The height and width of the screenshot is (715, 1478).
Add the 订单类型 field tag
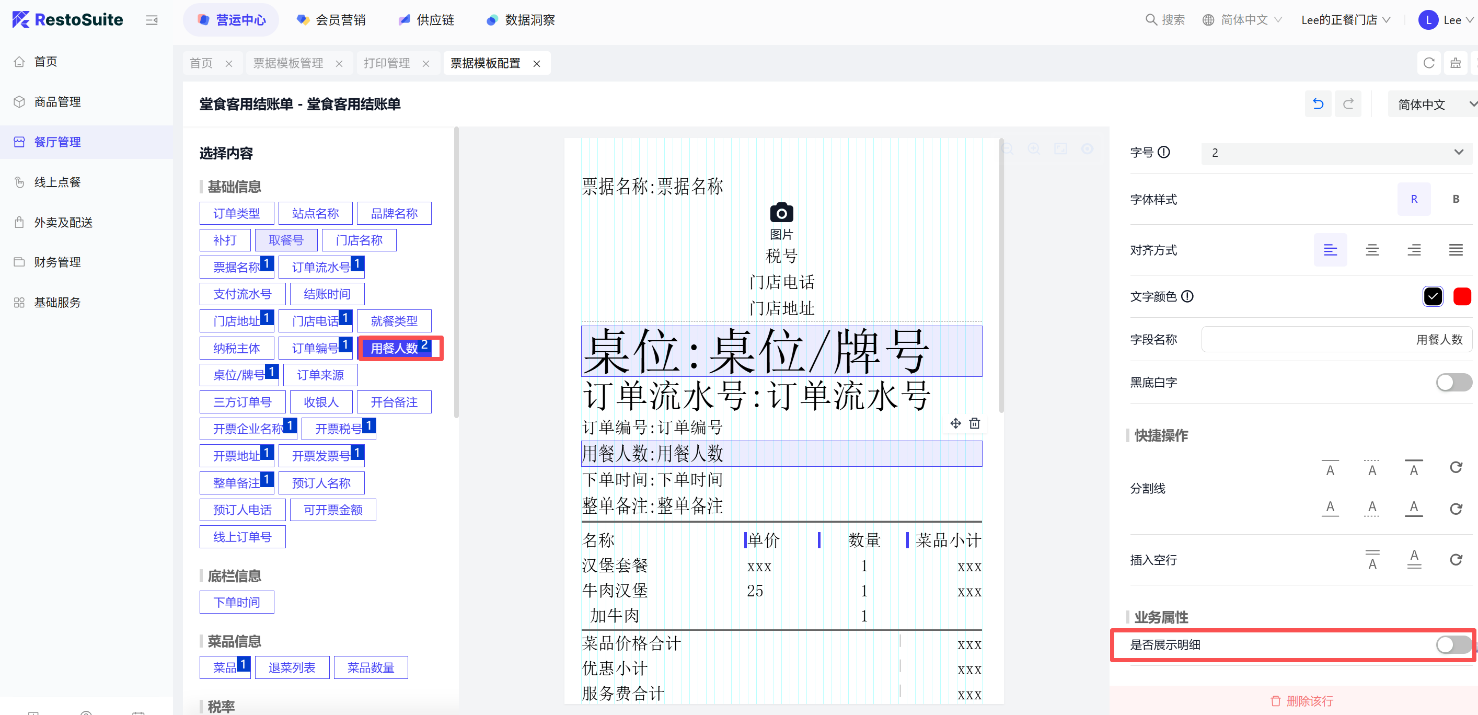(236, 213)
